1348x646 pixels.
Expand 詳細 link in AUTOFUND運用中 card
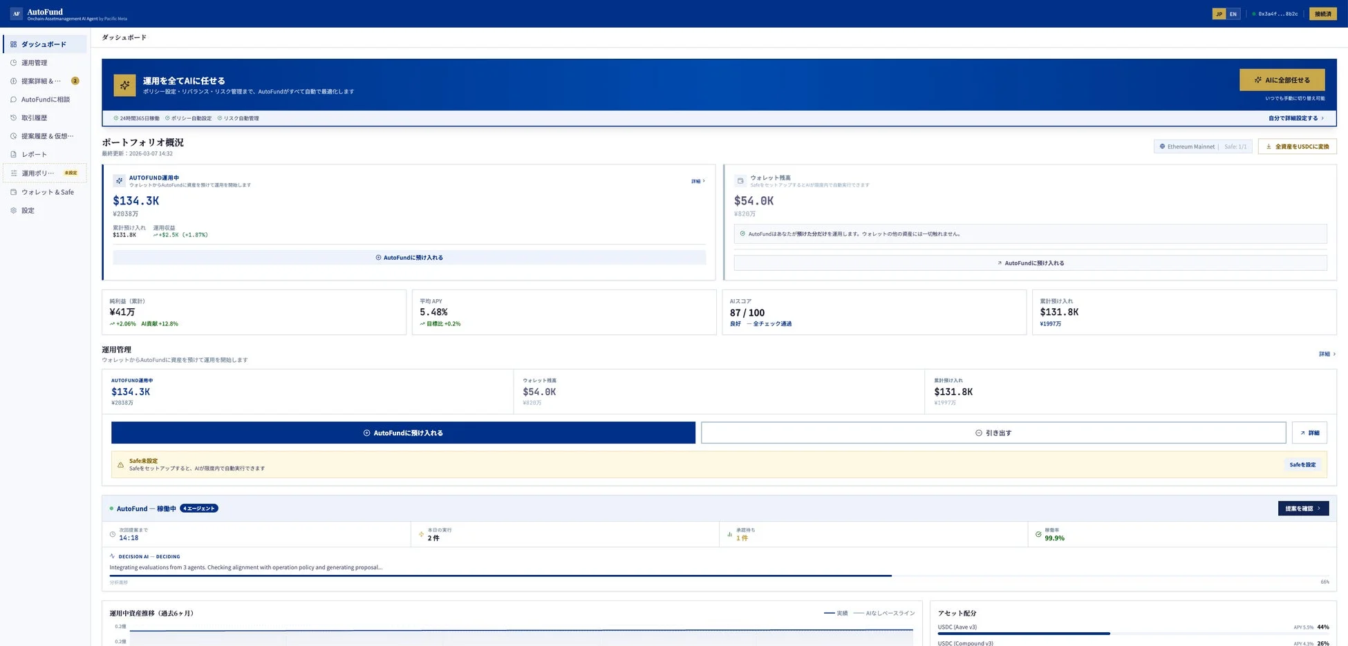click(x=698, y=181)
